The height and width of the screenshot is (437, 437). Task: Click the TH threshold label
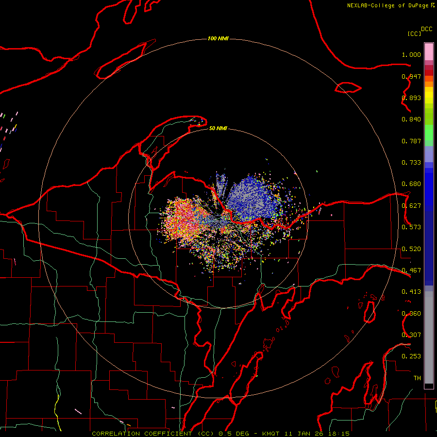[x=417, y=378]
